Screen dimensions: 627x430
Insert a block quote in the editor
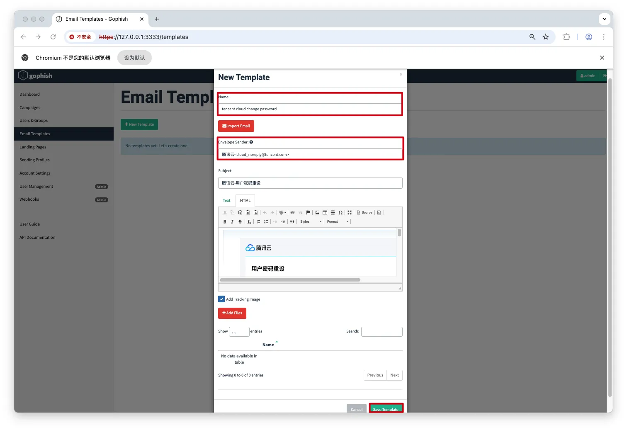pos(292,222)
